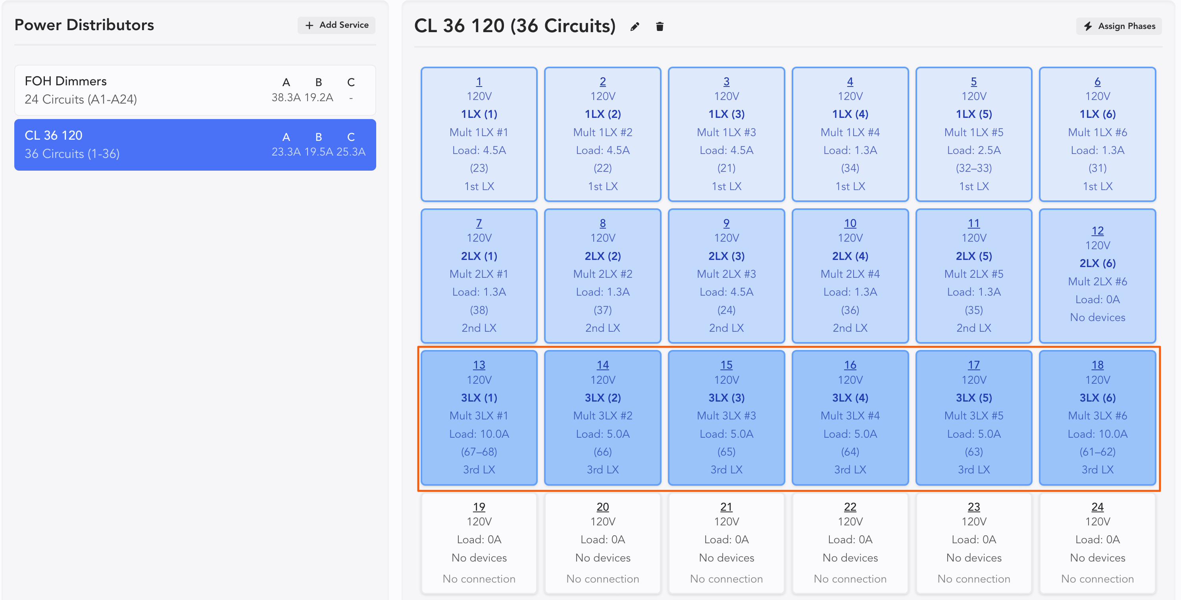Select the FOH Dimmers distributor

pos(195,90)
